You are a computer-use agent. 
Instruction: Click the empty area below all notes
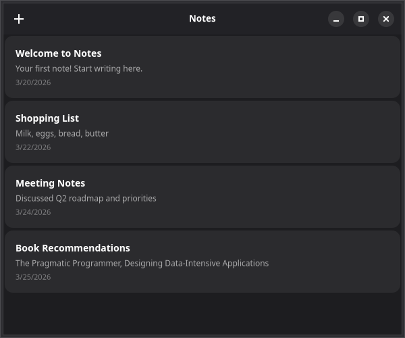pos(202,314)
